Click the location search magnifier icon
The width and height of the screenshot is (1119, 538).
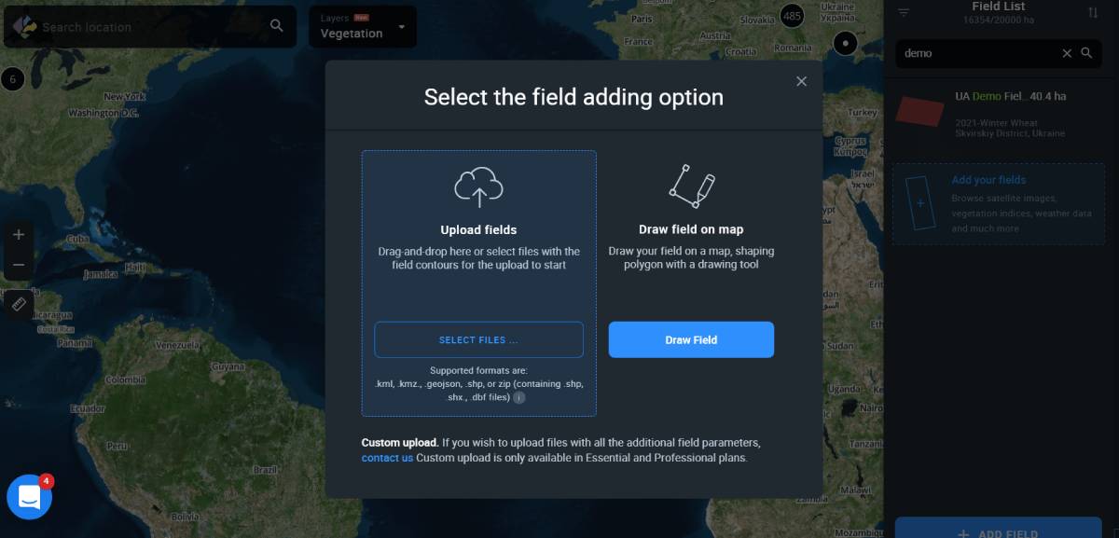coord(276,26)
